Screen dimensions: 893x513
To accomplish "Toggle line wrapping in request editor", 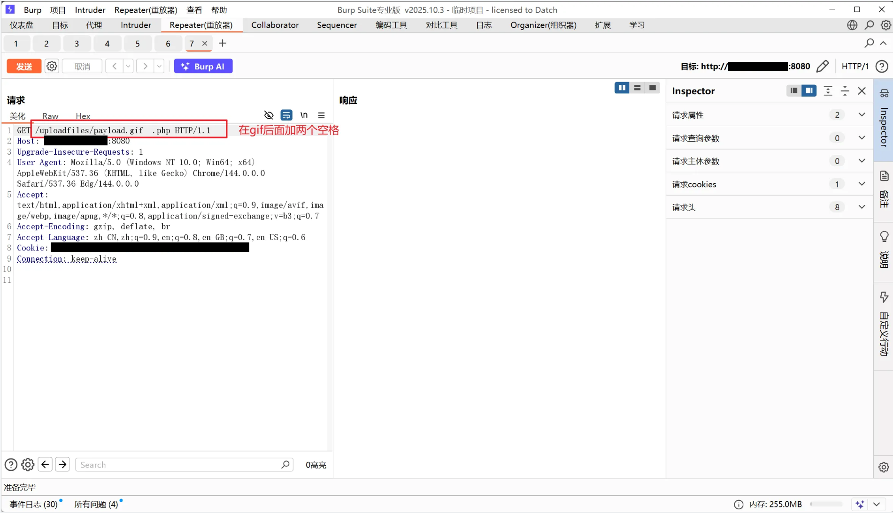I will click(286, 115).
